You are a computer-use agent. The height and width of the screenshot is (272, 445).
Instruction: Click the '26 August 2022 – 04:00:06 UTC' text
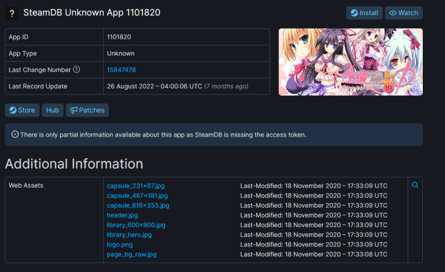[x=154, y=86]
